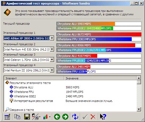Click the Dhrystone ALU 4197 MIPS bar

tap(99, 56)
